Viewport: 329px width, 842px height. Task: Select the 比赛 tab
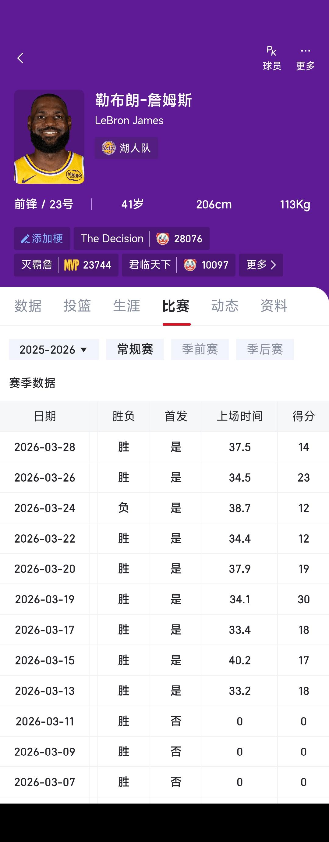coord(176,306)
